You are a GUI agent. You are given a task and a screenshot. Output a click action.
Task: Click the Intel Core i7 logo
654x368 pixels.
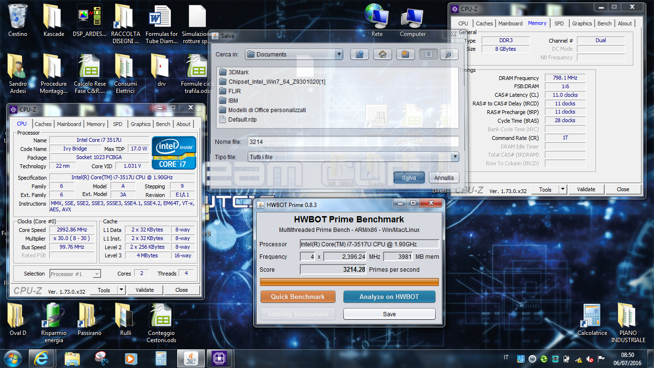click(x=174, y=153)
